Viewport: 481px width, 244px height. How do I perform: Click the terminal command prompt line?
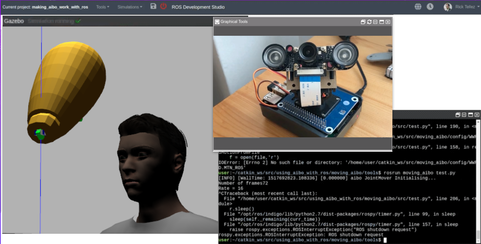[x=301, y=240]
